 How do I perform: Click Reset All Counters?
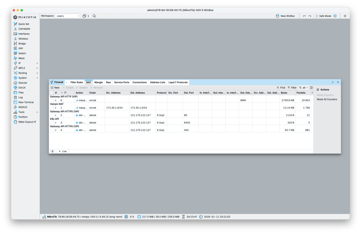pyautogui.click(x=328, y=99)
